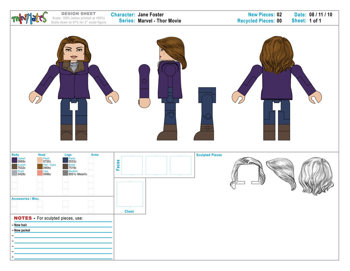Click the detached leg with buckled boot

(205, 114)
